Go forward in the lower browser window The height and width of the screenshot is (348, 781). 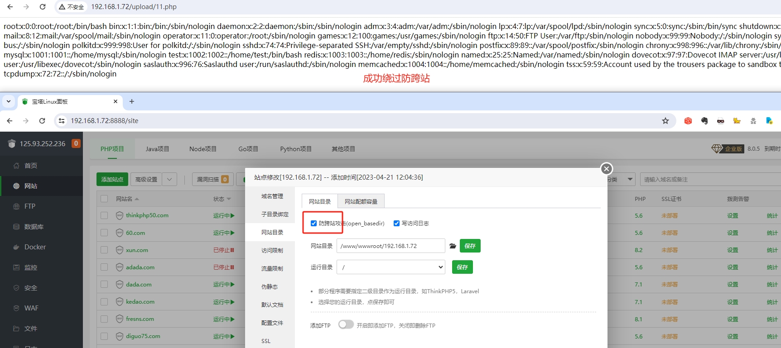click(x=26, y=121)
